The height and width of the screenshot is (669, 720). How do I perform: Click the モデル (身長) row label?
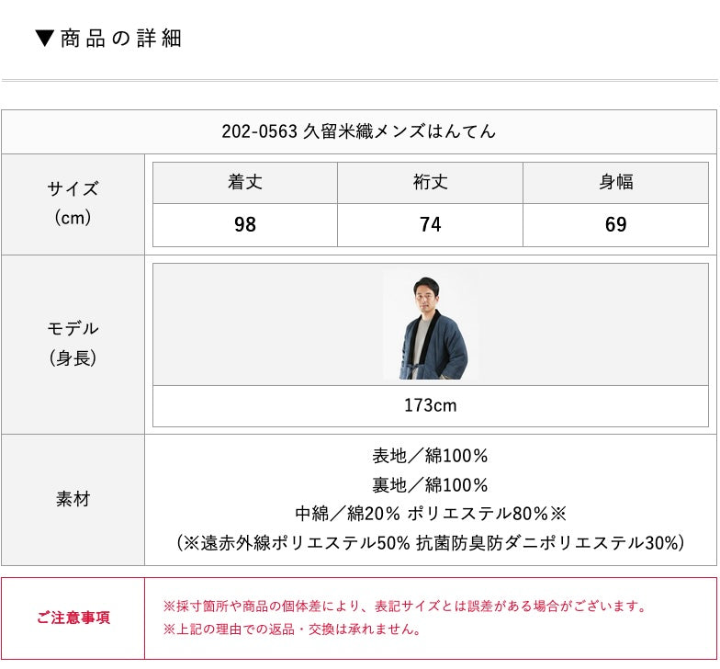point(73,343)
